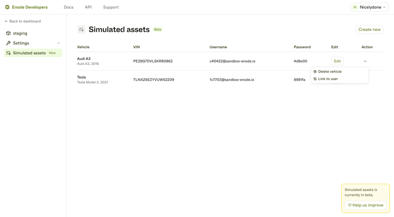
Task: Click password 8981fa
Action: [299, 80]
